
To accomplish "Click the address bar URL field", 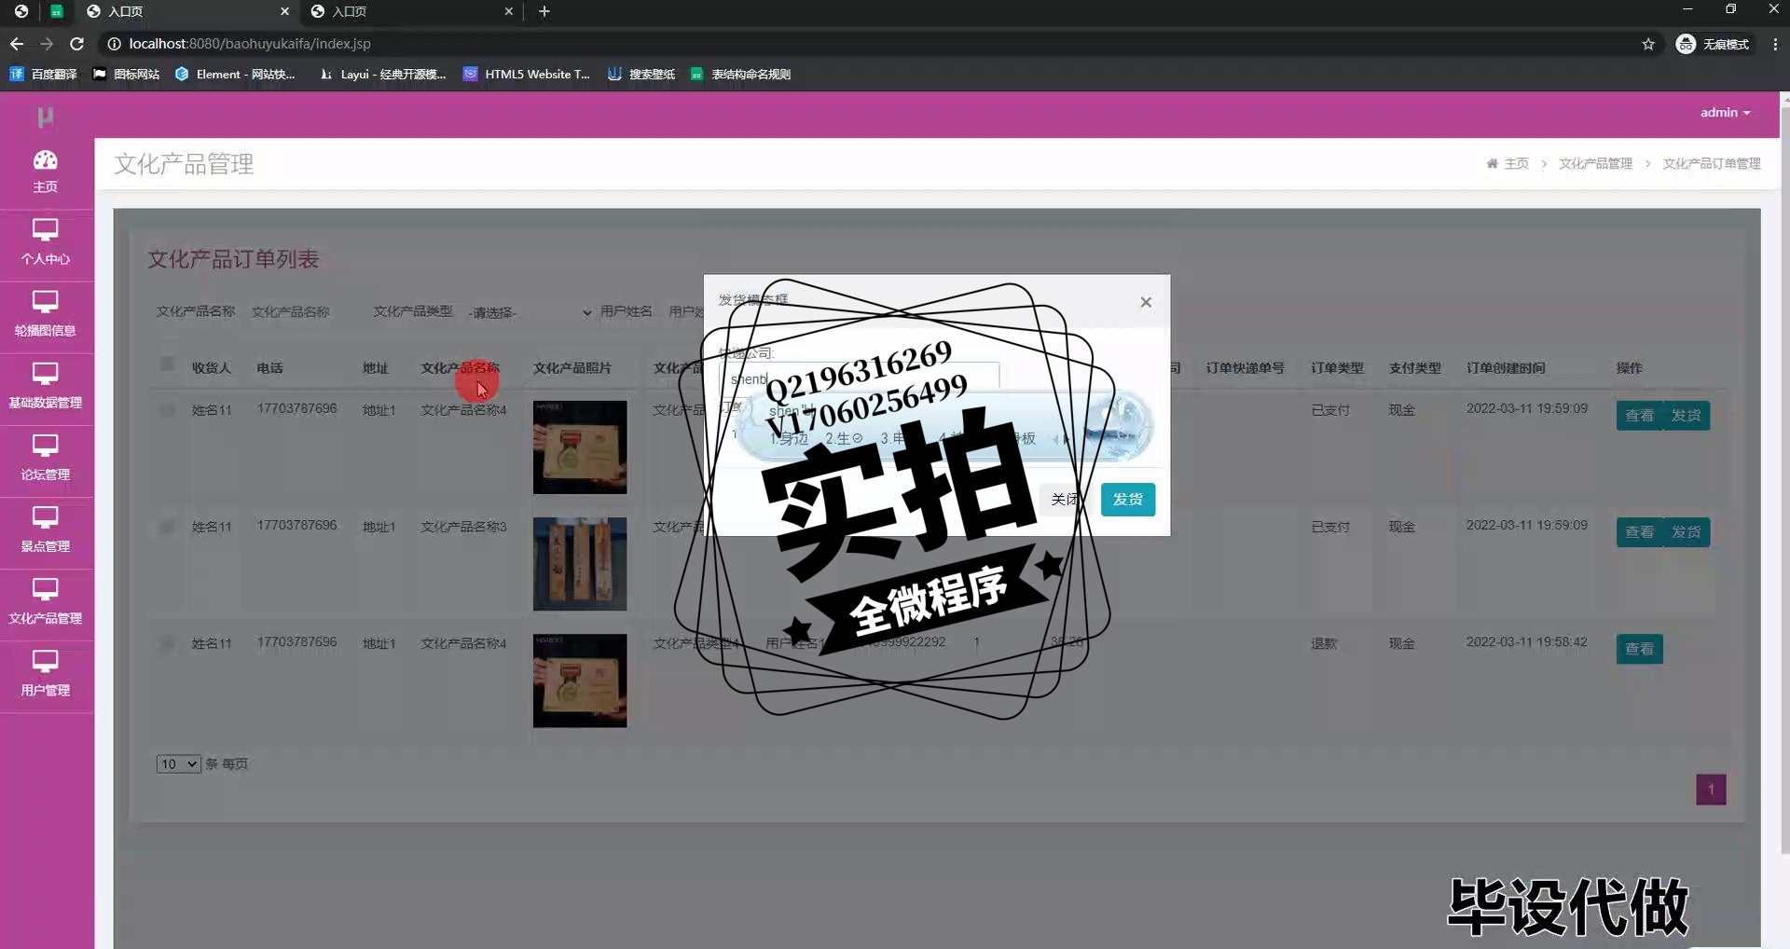I will coord(867,44).
